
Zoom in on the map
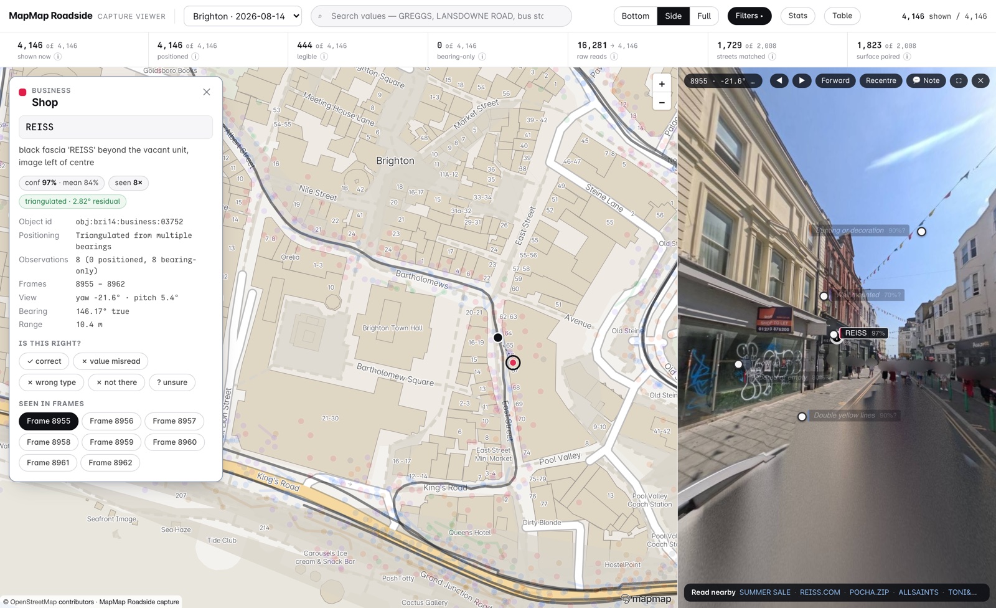click(662, 83)
